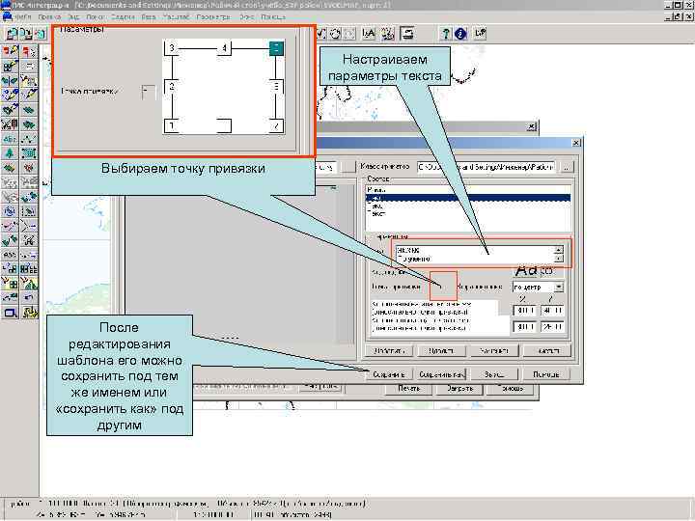This screenshot has width=695, height=521.
Task: Open the Параметры menu
Action: pyautogui.click(x=213, y=16)
